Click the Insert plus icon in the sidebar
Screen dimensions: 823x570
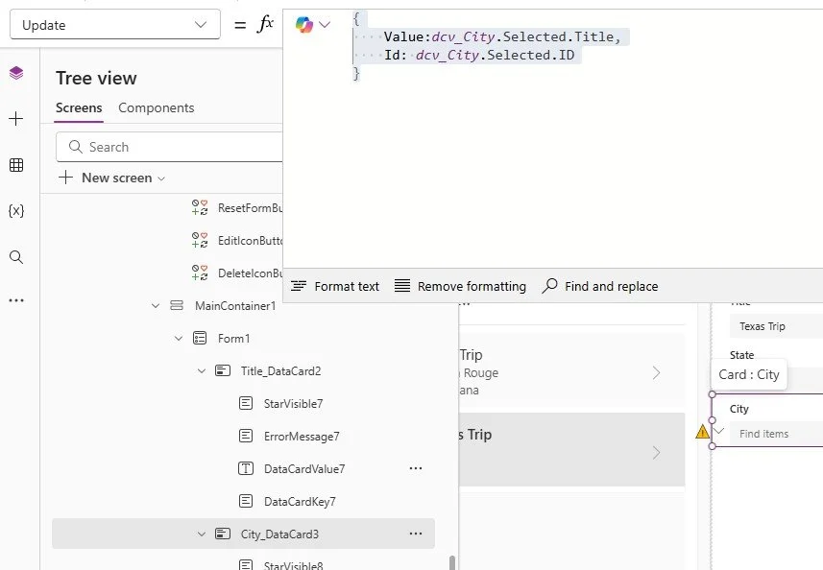(x=15, y=118)
